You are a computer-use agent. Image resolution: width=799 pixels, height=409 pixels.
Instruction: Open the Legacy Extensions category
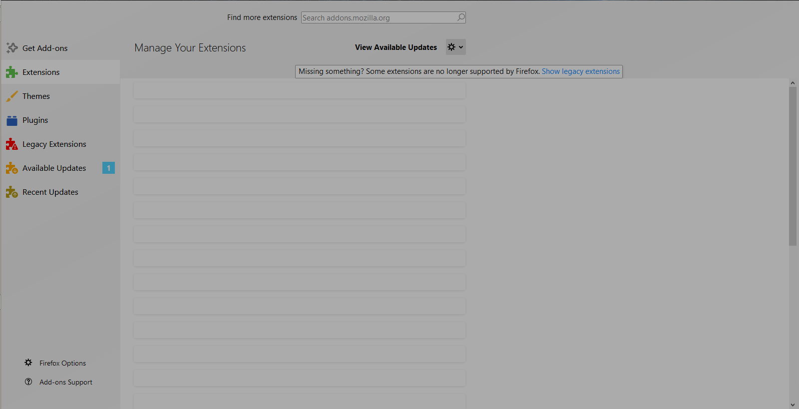60,144
